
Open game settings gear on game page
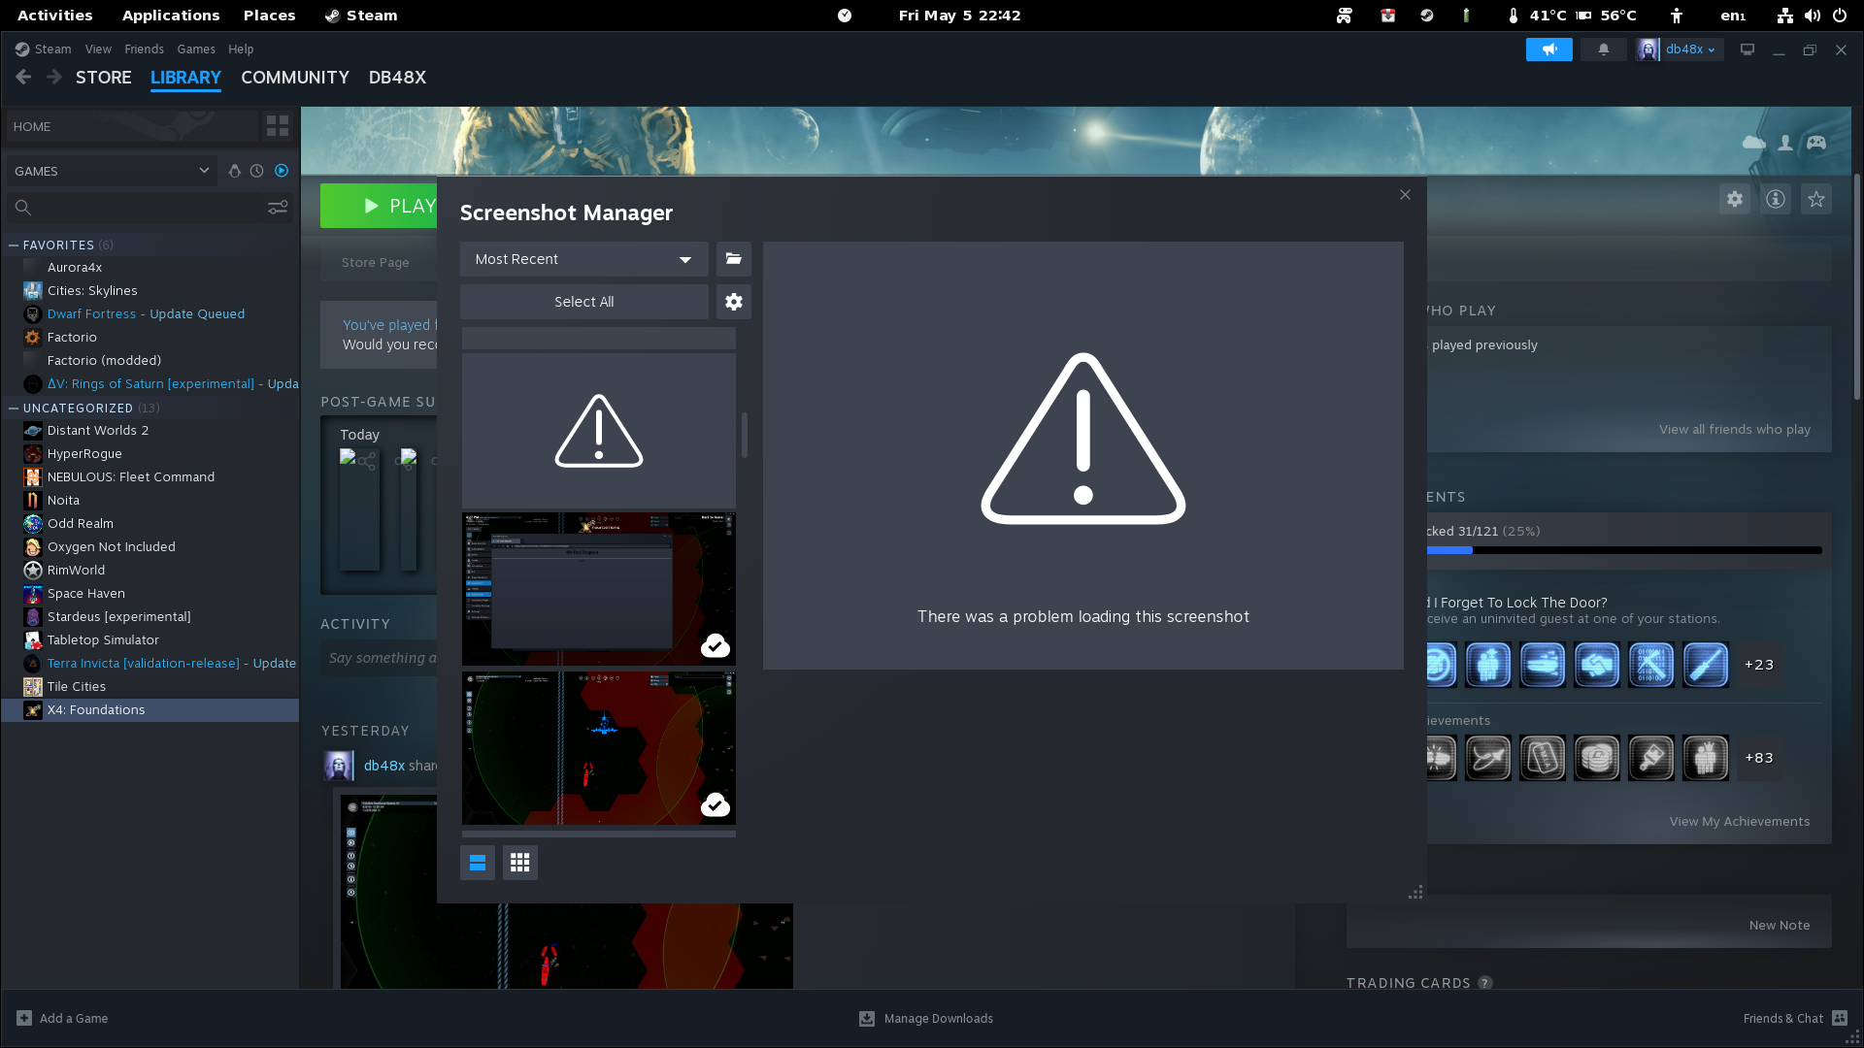tap(1735, 199)
